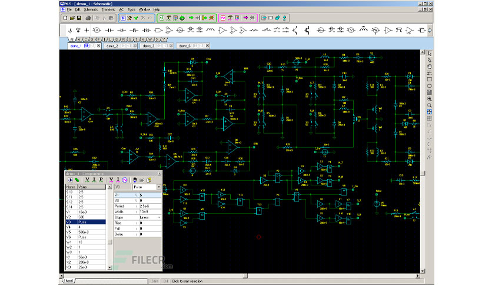Select the W1 row with value 10
Screen dimensions: 492x285
86,243
